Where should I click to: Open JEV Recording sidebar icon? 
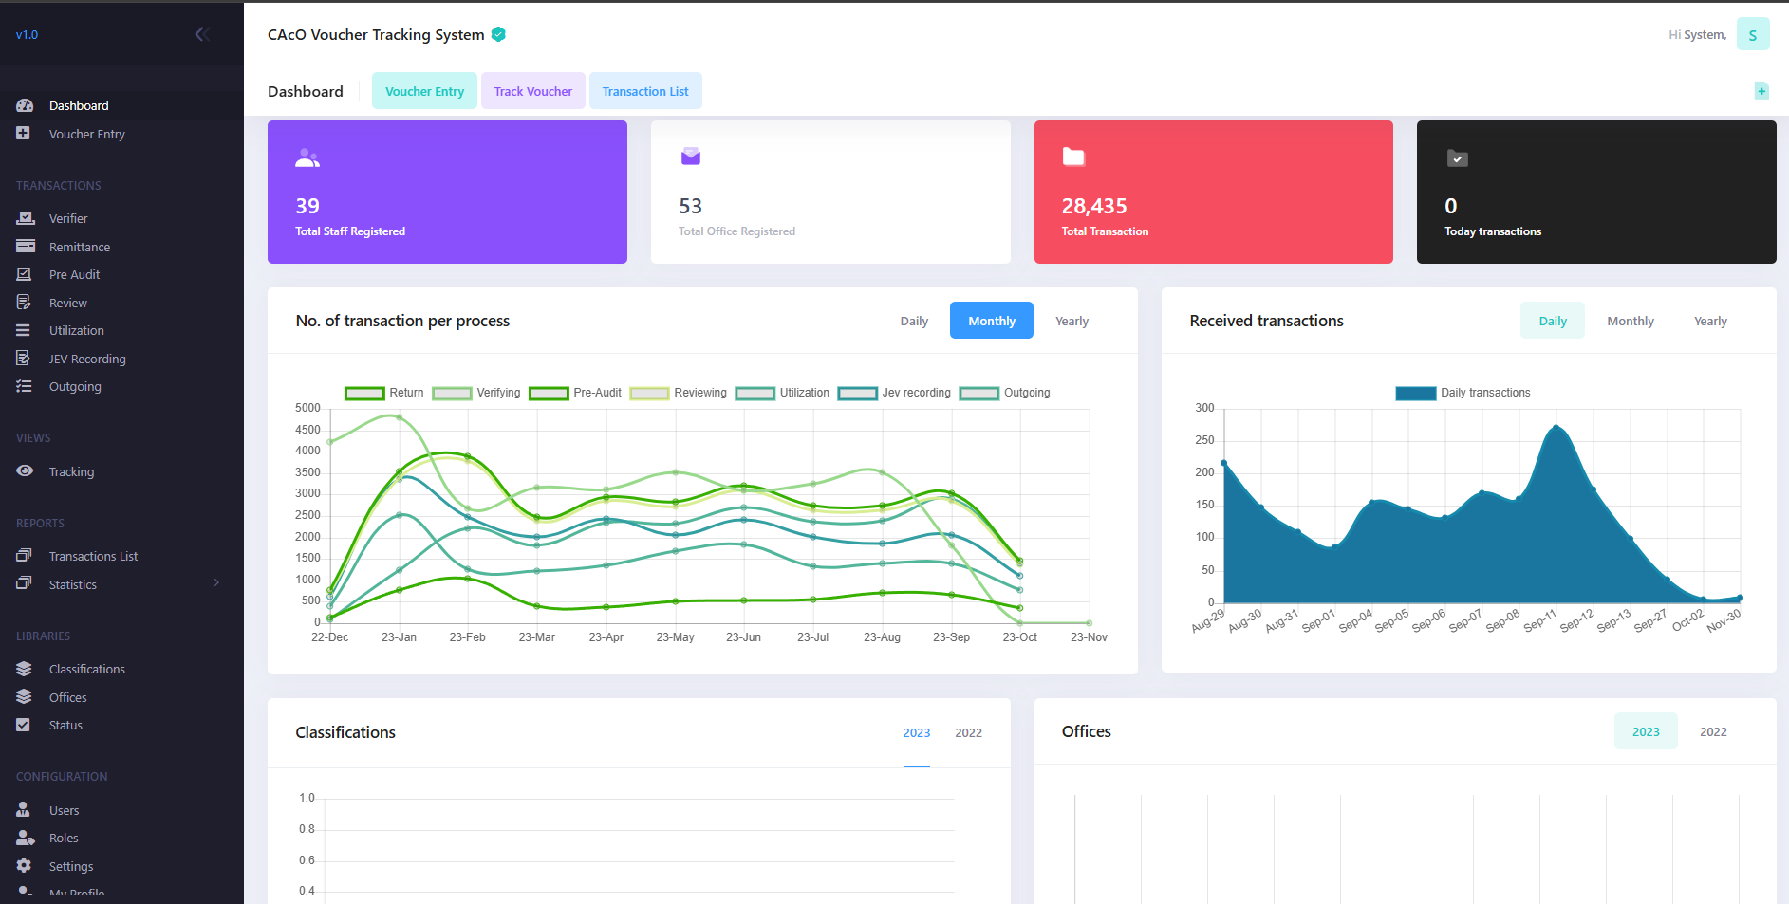coord(25,359)
